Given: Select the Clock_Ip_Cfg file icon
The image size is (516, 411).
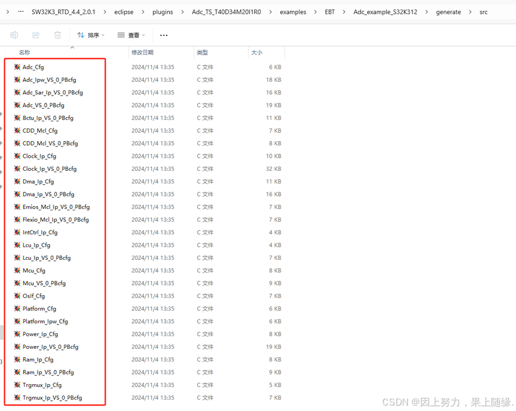Looking at the screenshot, I should click(17, 156).
